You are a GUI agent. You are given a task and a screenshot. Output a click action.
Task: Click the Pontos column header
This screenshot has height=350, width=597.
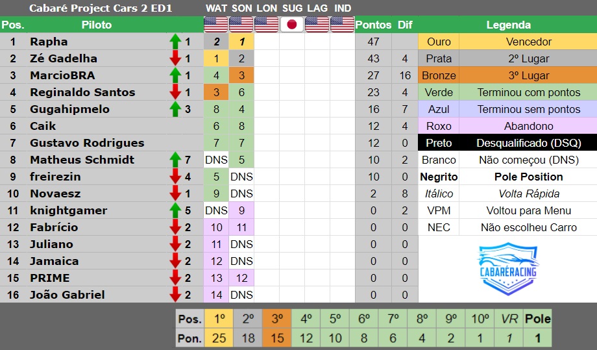click(x=373, y=25)
